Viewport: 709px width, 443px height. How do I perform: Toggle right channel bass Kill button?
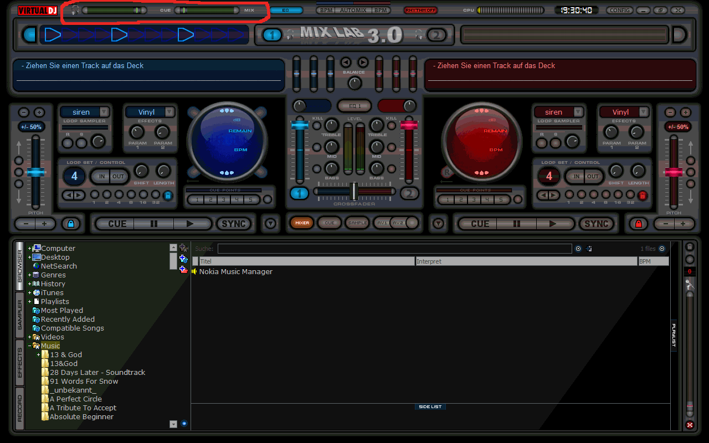392,168
